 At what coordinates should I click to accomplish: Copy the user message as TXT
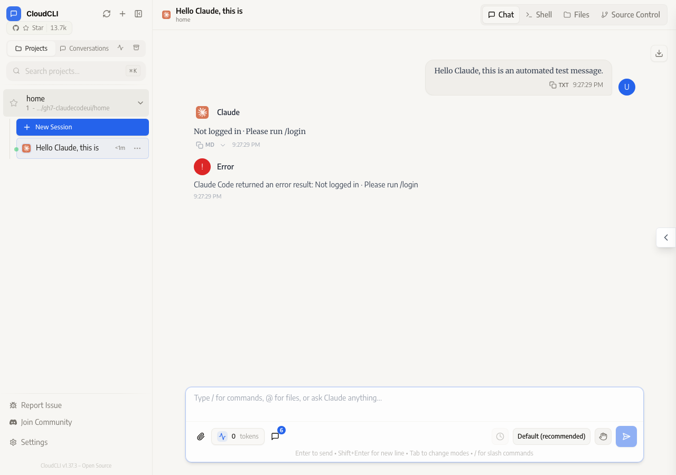pos(559,85)
